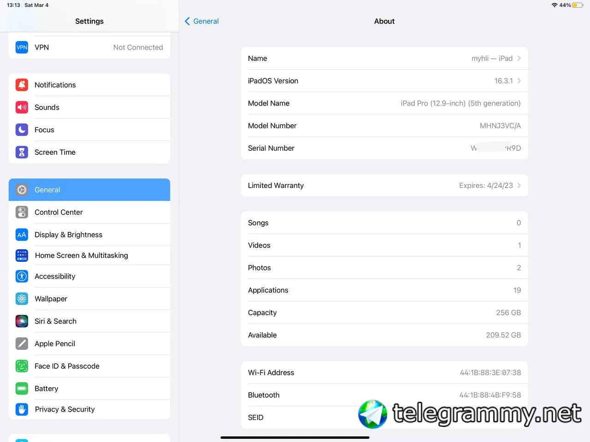Tap the Capacity value 256 GB
Screen dimensions: 590x442
[x=508, y=312]
